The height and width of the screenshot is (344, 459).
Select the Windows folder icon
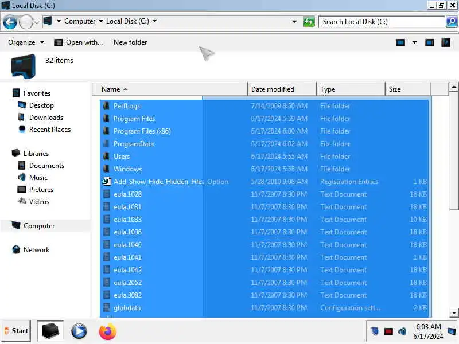(107, 169)
